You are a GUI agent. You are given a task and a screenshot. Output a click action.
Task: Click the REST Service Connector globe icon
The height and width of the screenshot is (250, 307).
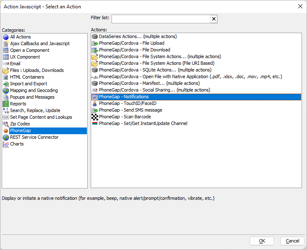pos(6,138)
